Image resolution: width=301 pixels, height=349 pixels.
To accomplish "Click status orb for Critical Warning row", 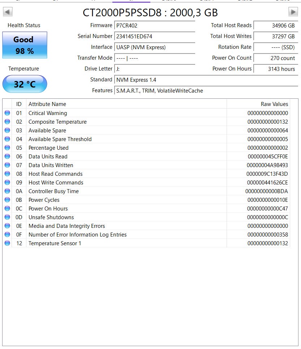I will pos(7,113).
